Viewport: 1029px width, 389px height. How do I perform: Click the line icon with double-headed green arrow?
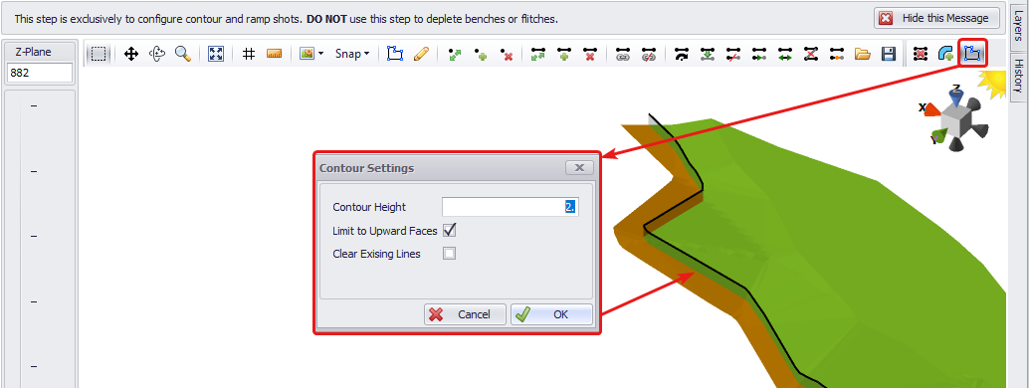[785, 54]
